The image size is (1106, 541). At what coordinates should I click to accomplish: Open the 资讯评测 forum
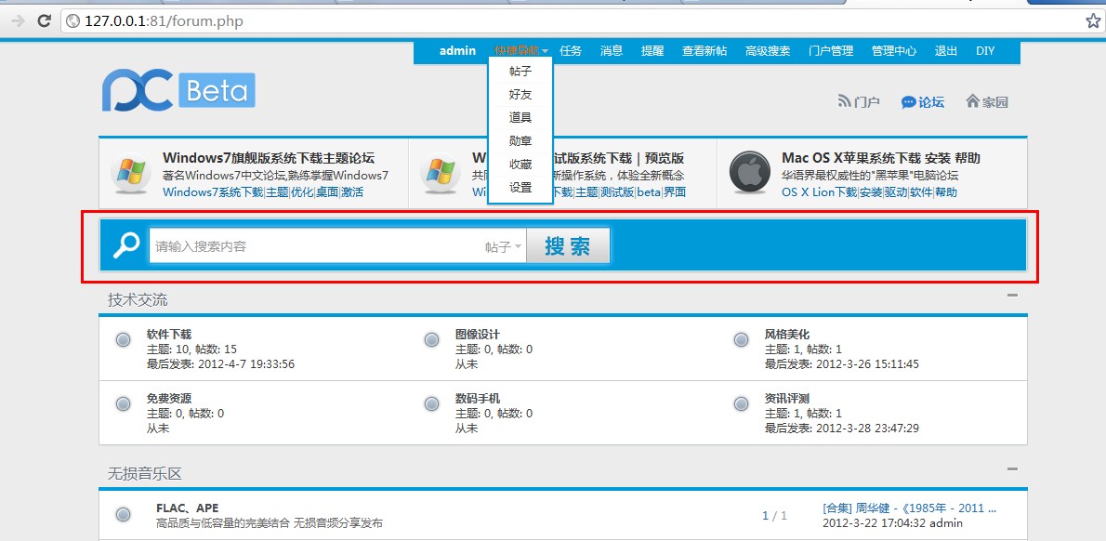point(787,399)
